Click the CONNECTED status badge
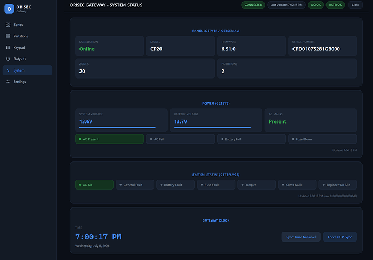 coord(253,5)
